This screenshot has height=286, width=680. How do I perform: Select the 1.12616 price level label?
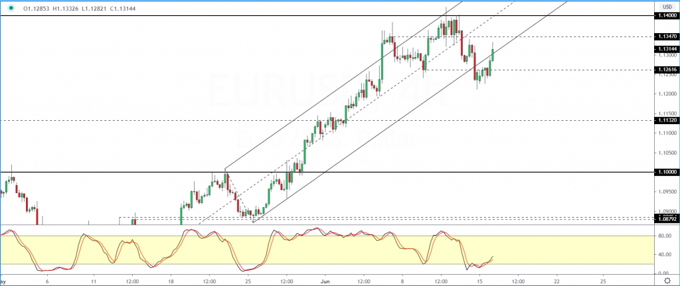(667, 69)
